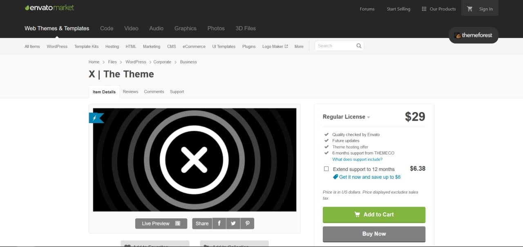523x247 pixels.
Task: Click the X theme preview image
Action: click(x=194, y=159)
